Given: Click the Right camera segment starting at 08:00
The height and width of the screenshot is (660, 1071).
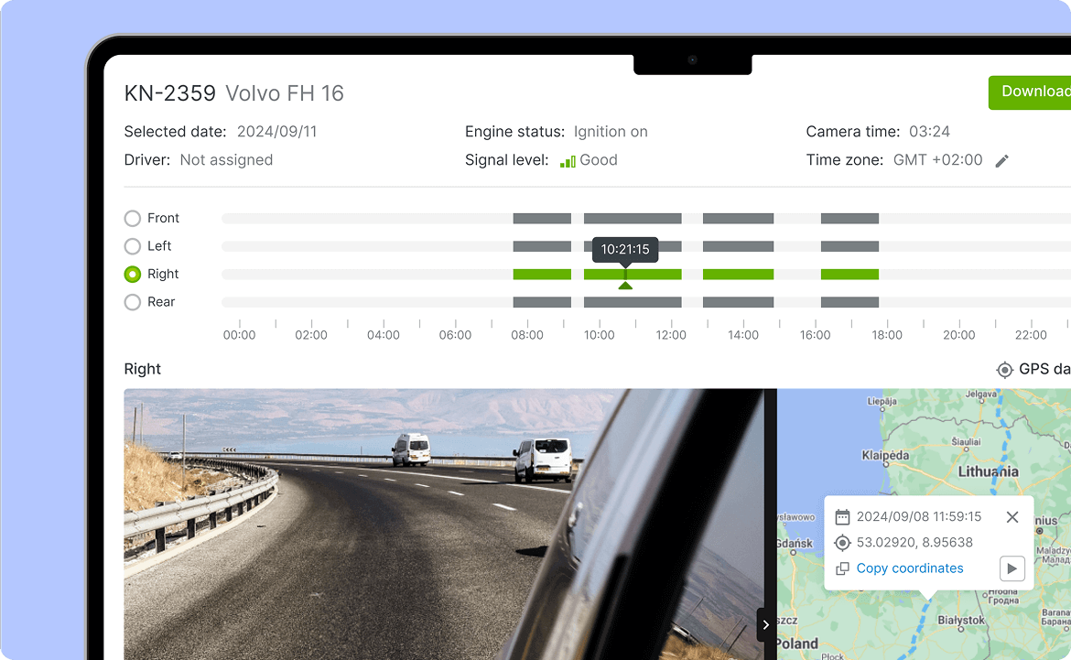Looking at the screenshot, I should [542, 275].
